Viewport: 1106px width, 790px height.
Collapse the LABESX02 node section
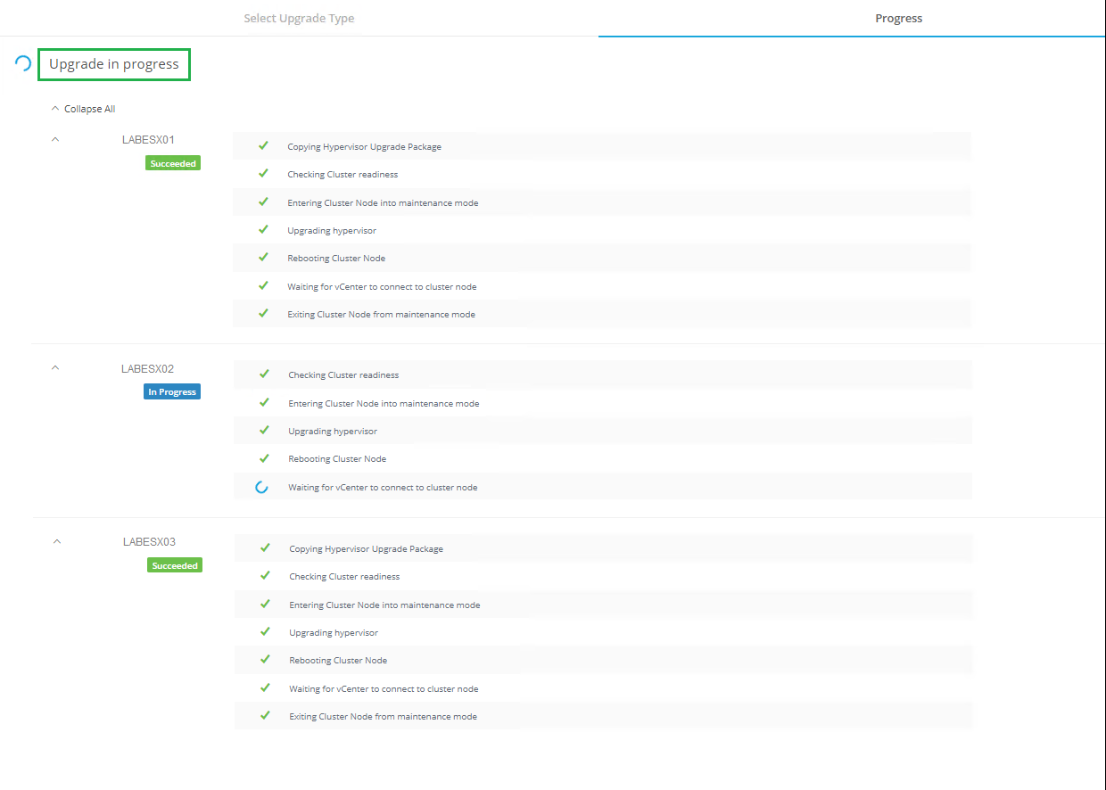click(x=55, y=367)
